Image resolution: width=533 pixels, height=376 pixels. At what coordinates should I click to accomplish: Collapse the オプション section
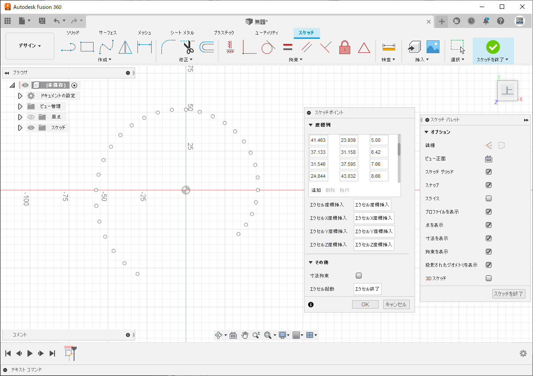tap(426, 132)
